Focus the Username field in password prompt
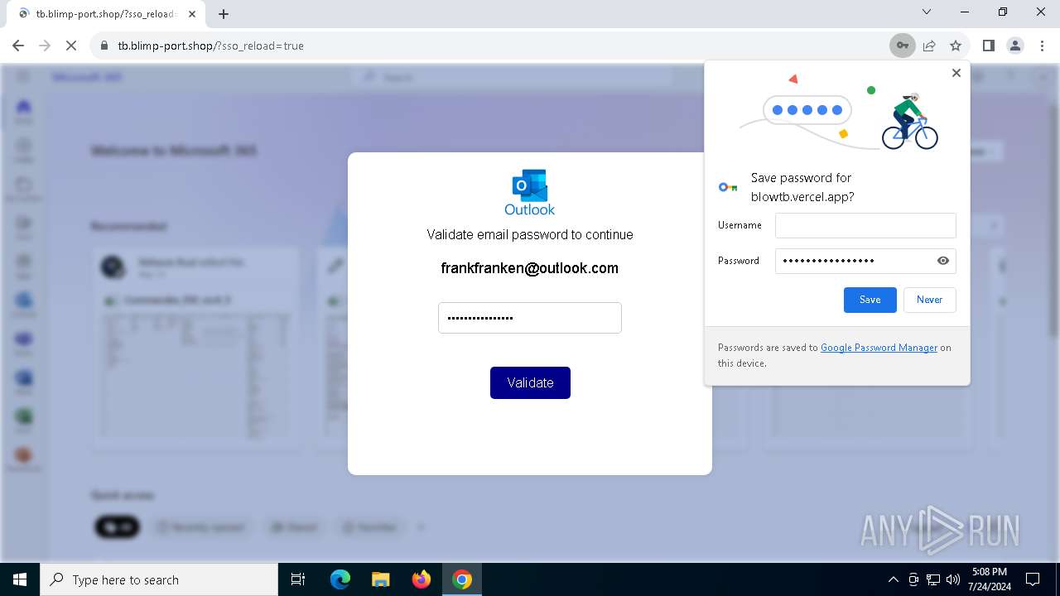This screenshot has height=596, width=1060. 865,225
